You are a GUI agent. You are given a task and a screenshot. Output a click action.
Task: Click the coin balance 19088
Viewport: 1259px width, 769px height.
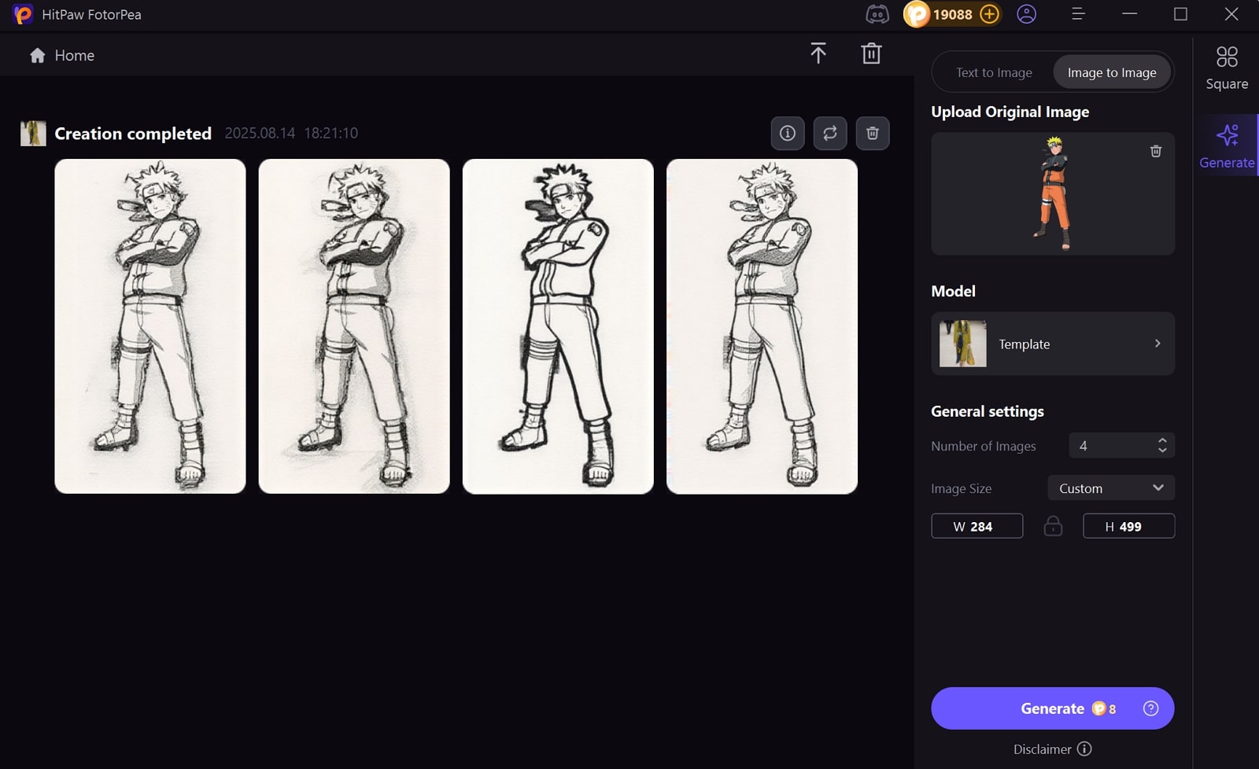[952, 14]
